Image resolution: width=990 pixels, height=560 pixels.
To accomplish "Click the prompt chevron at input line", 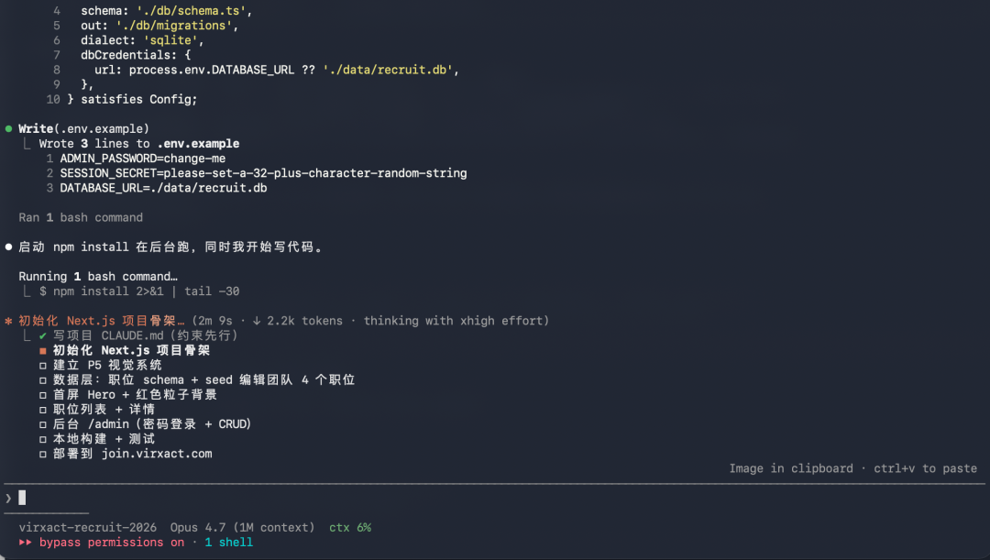I will coord(8,498).
